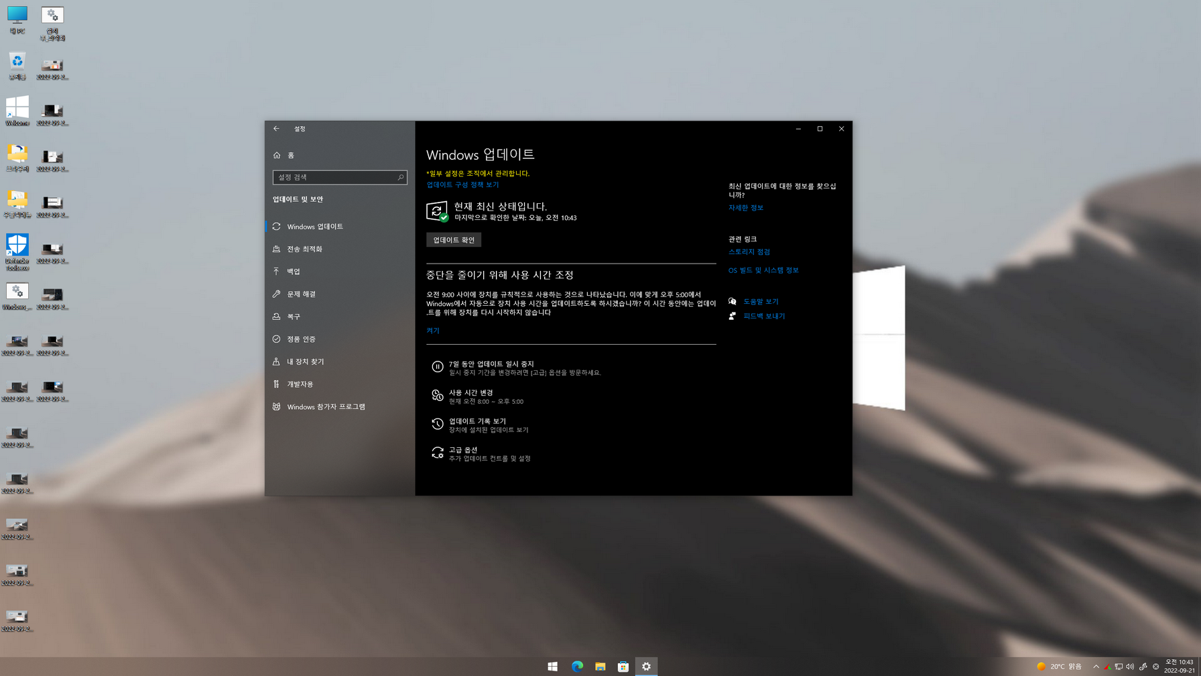The image size is (1201, 676).
Task: Close the Settings window
Action: 841,129
